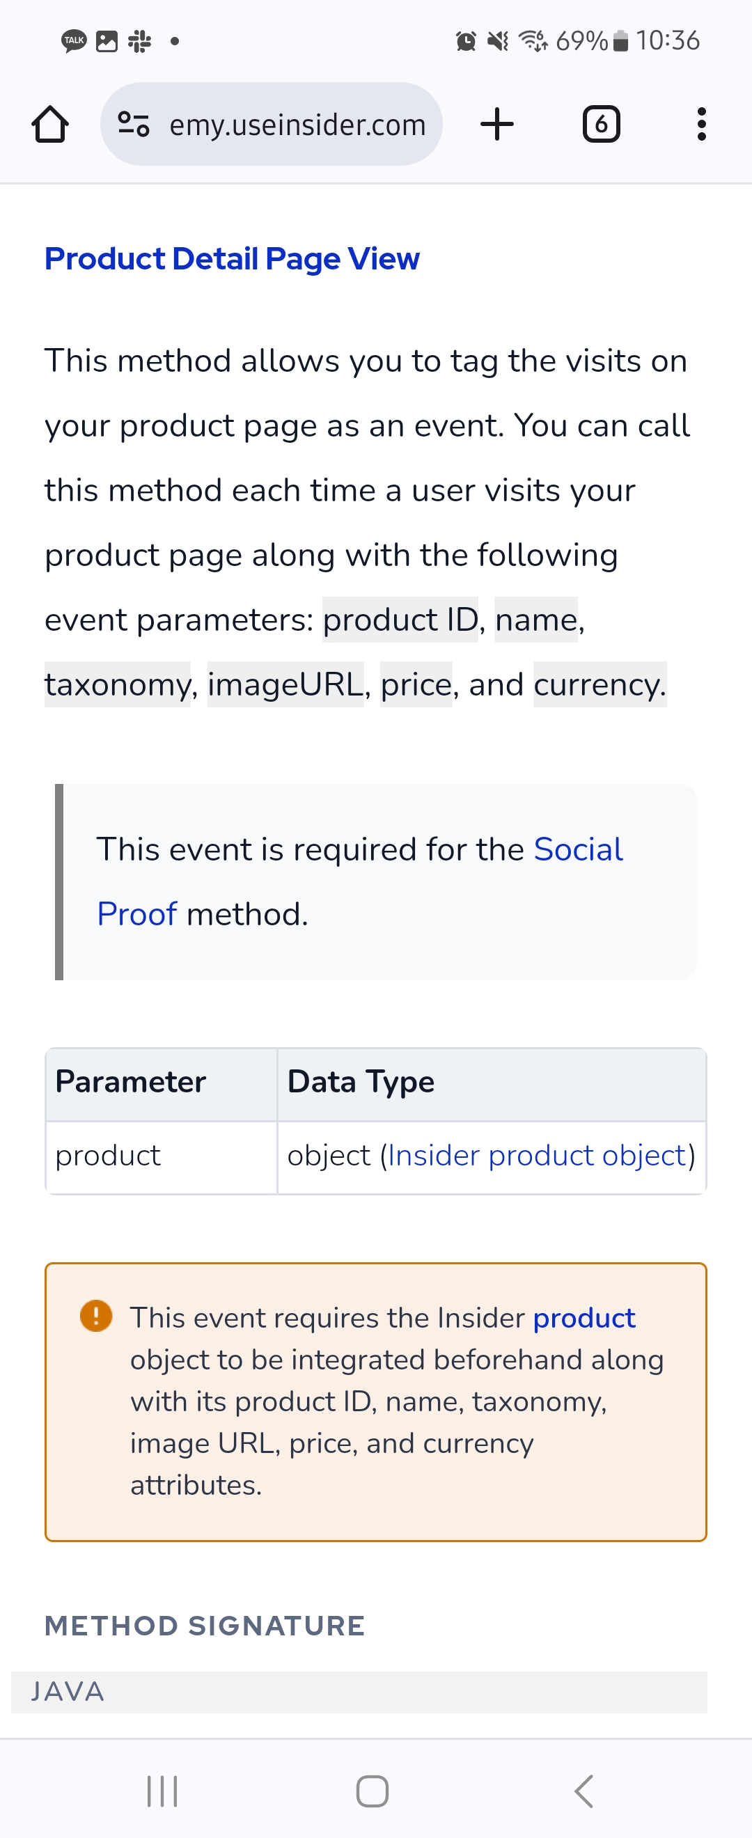The image size is (752, 1838).
Task: Tap KakaoTalk notification icon in status bar
Action: pos(74,40)
